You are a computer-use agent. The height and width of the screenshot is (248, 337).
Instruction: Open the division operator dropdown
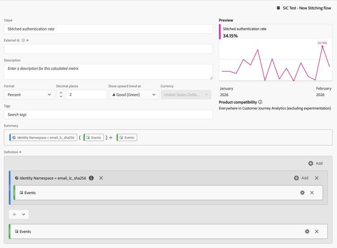pyautogui.click(x=19, y=214)
